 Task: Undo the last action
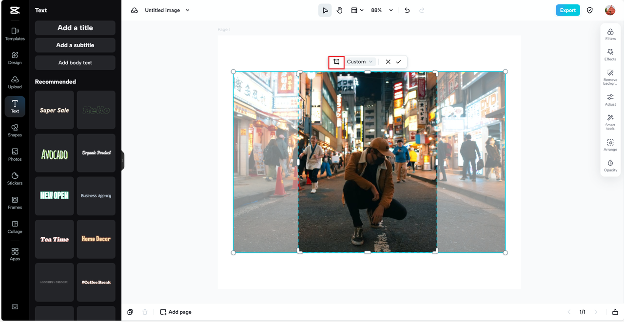click(x=407, y=10)
